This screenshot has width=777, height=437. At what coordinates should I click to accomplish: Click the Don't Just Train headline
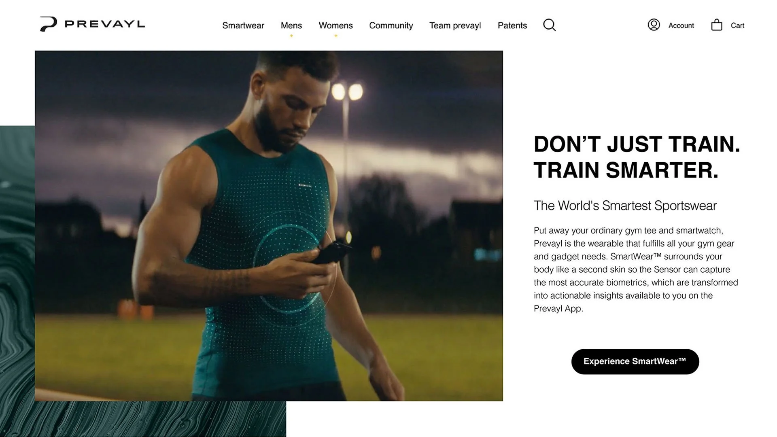(x=637, y=157)
